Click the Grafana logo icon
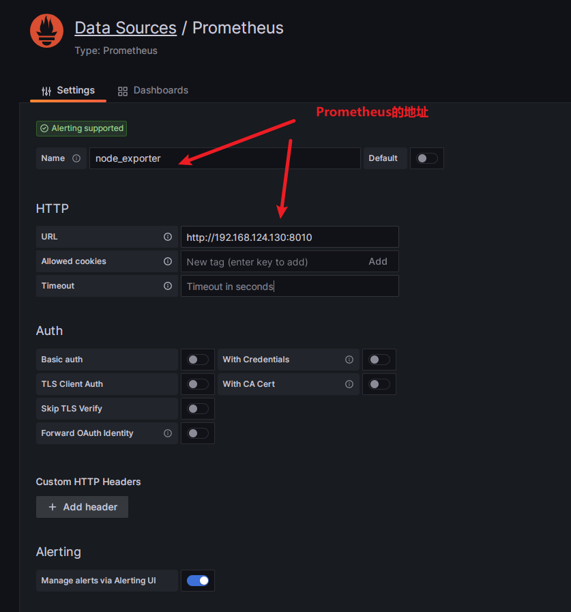 46,30
